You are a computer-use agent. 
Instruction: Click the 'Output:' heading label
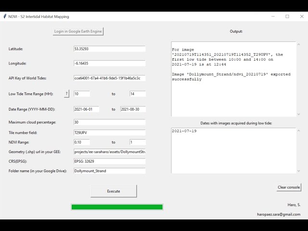tap(236, 31)
